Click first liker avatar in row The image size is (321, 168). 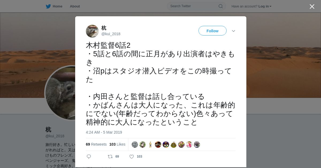tap(135, 145)
